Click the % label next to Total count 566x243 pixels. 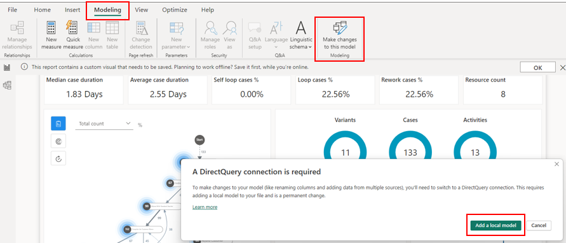coord(140,125)
